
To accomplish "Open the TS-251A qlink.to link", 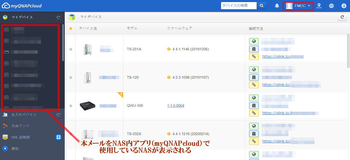I will tap(283, 57).
